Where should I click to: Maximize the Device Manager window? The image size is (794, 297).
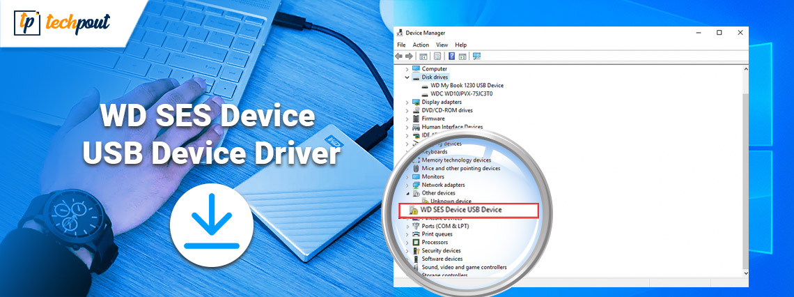point(719,33)
